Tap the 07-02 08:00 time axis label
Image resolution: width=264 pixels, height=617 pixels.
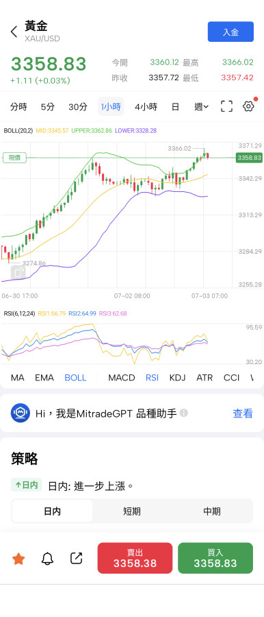point(132,295)
